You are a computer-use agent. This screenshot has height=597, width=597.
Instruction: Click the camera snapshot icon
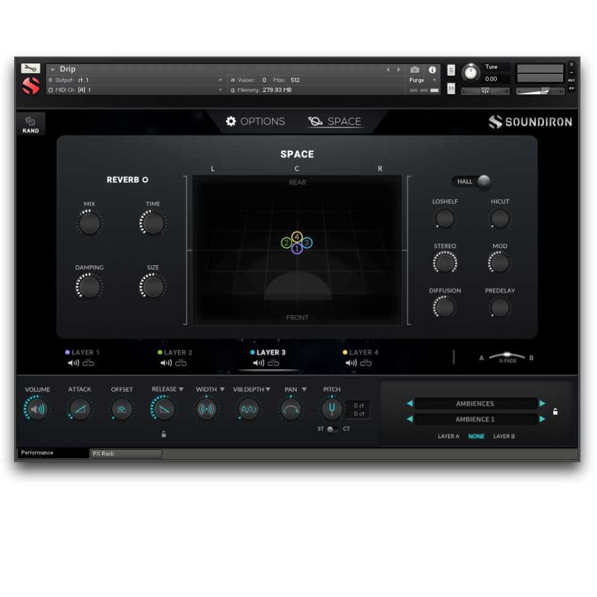click(415, 70)
